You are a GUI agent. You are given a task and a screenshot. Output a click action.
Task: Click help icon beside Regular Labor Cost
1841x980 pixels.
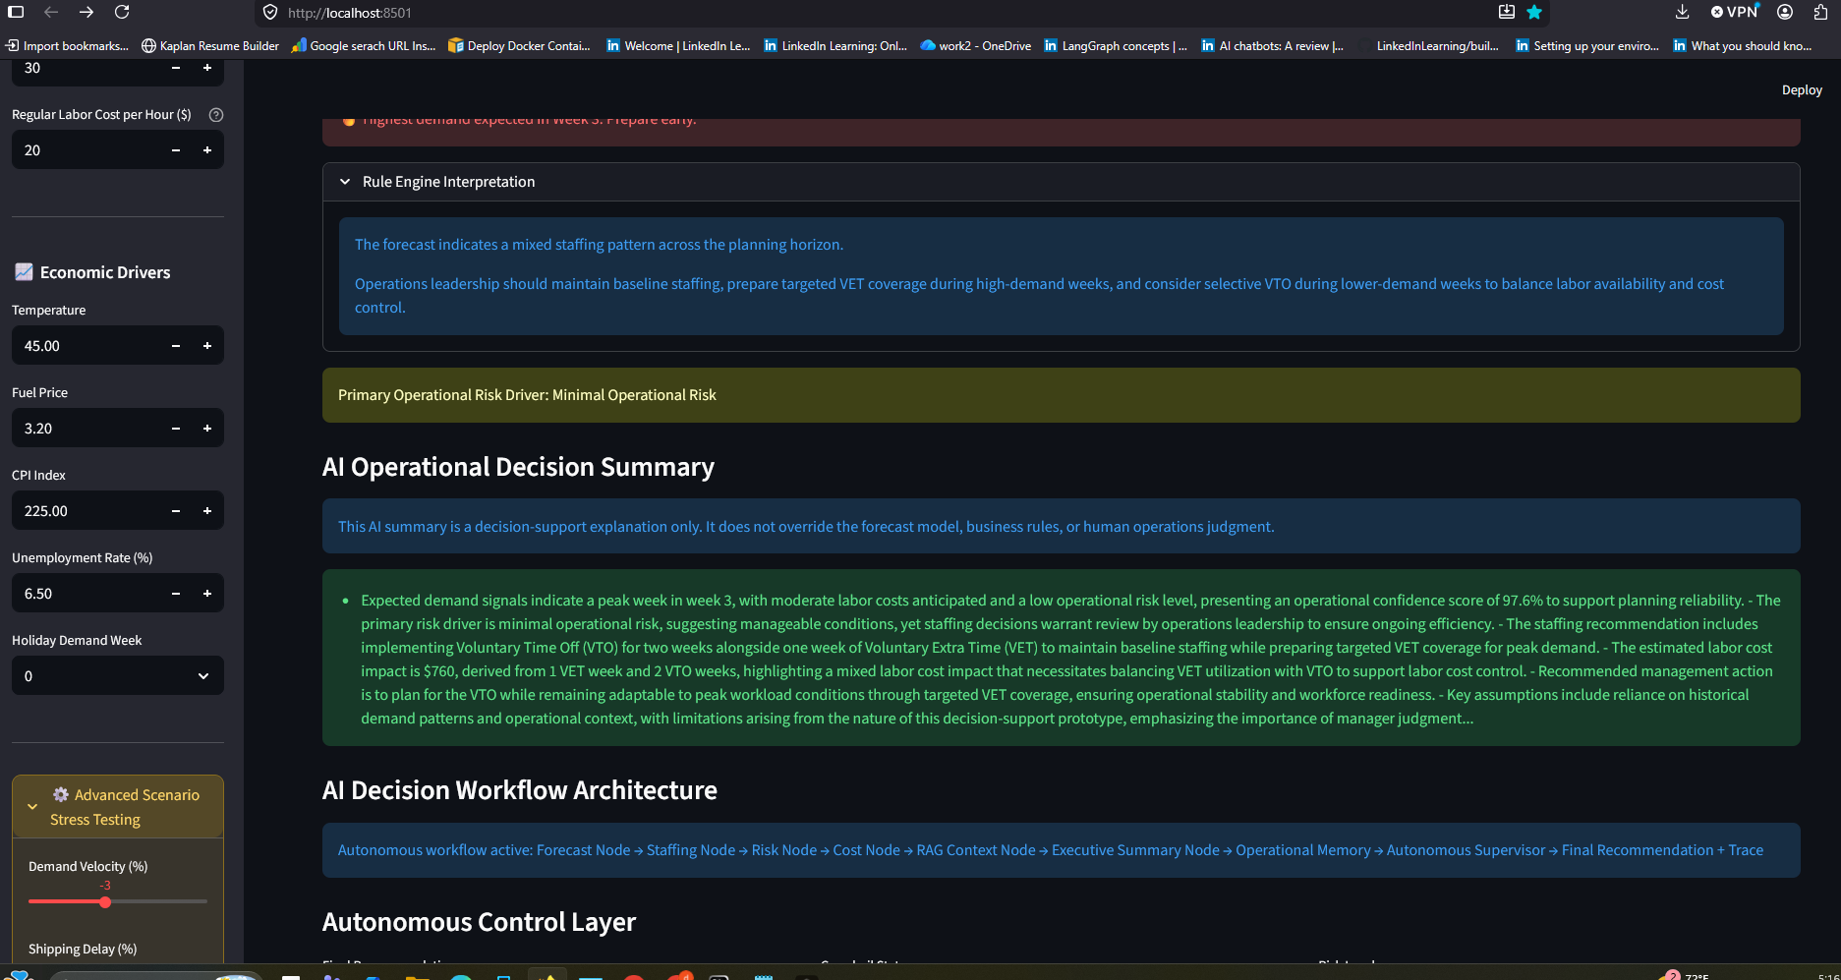[216, 115]
